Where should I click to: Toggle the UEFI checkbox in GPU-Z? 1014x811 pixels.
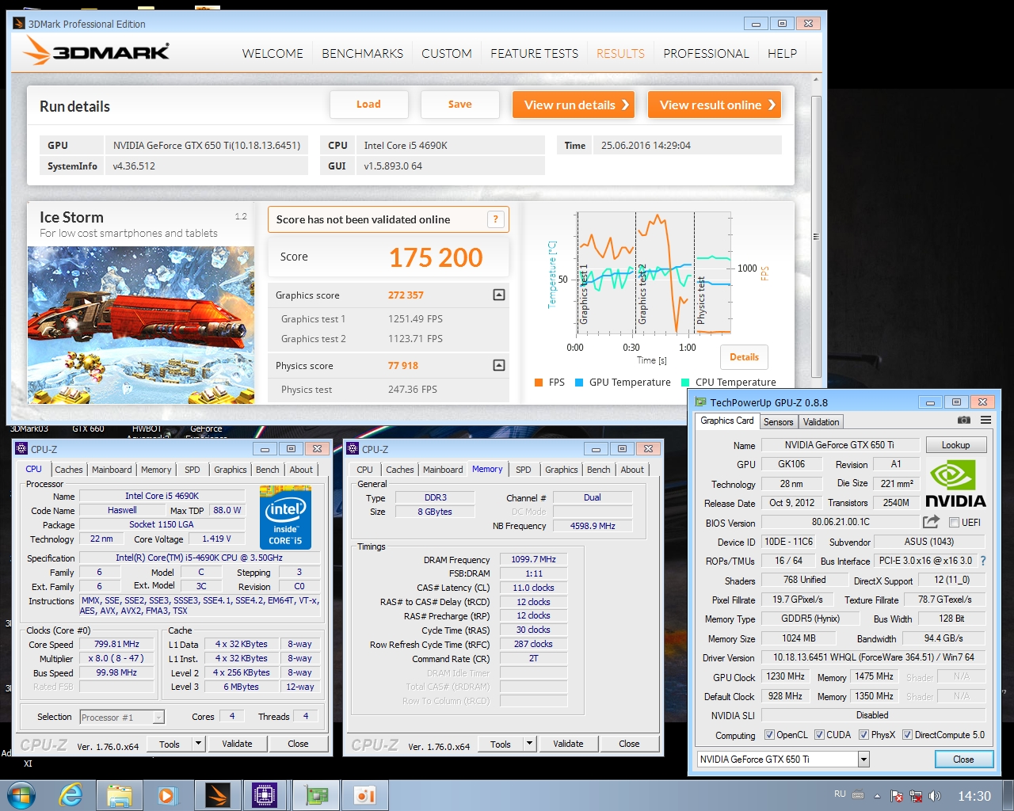[x=954, y=523]
